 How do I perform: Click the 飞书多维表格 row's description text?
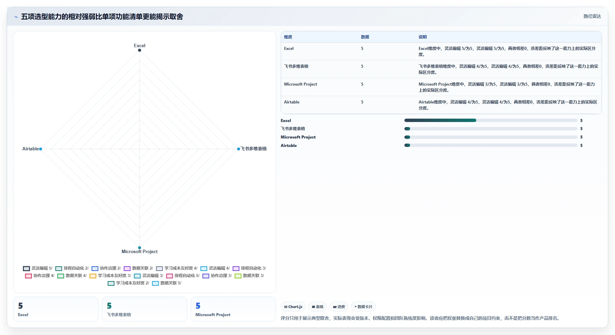coord(508,69)
